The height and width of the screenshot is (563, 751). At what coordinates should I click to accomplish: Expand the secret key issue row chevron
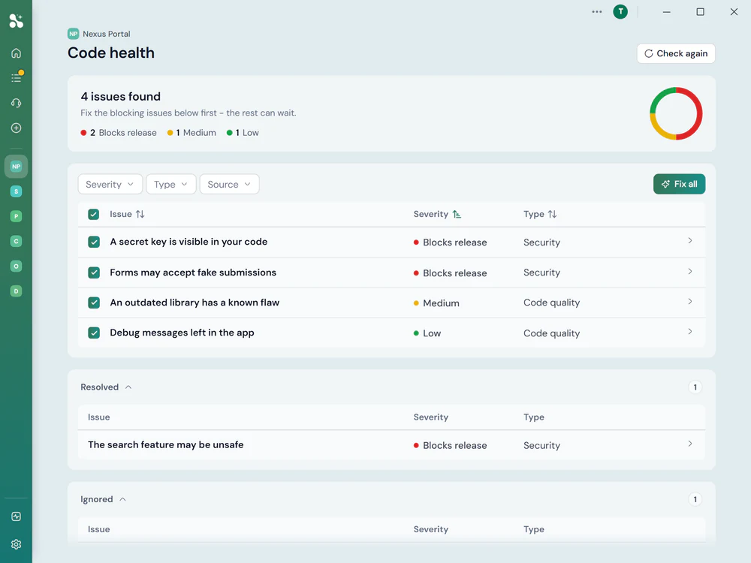pyautogui.click(x=689, y=241)
